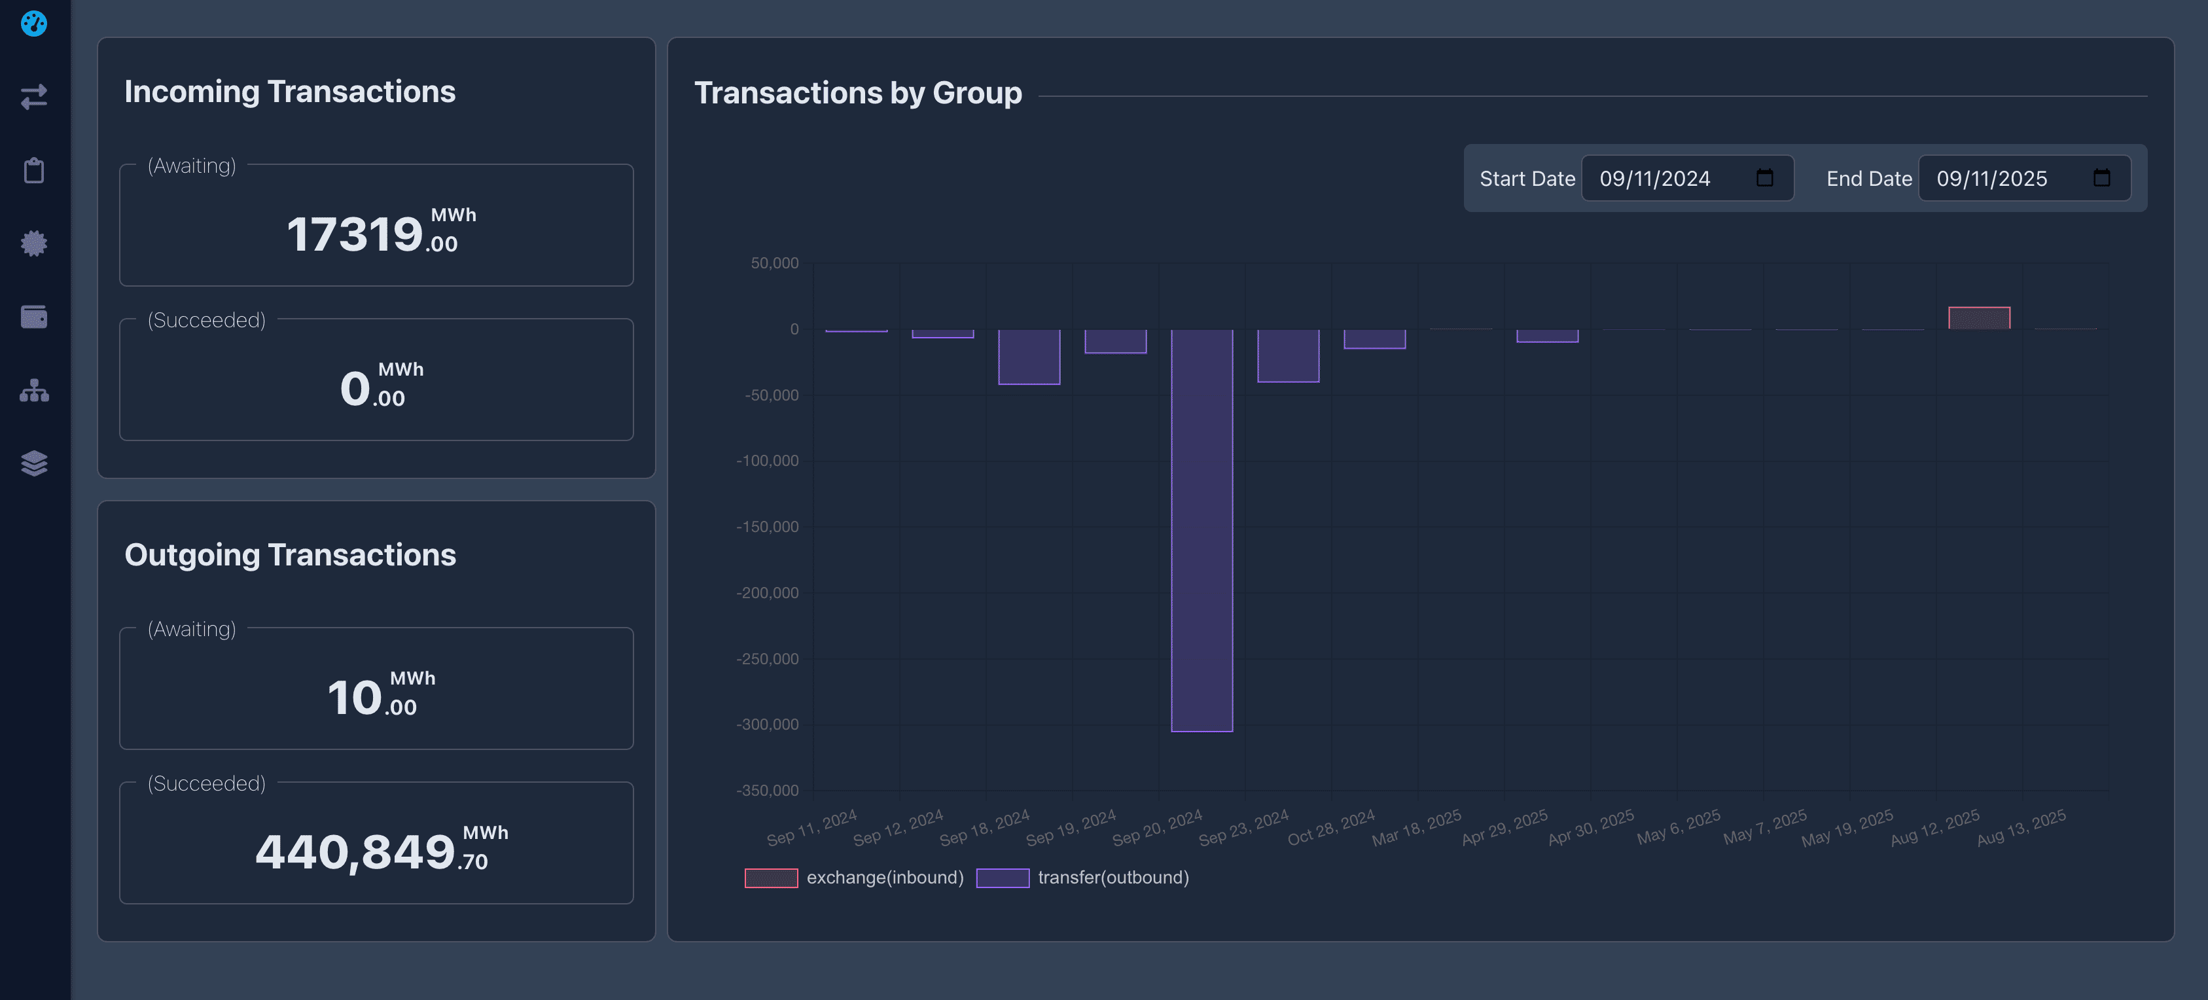This screenshot has height=1000, width=2208.
Task: Open End Date calendar picker icon
Action: pos(2101,178)
